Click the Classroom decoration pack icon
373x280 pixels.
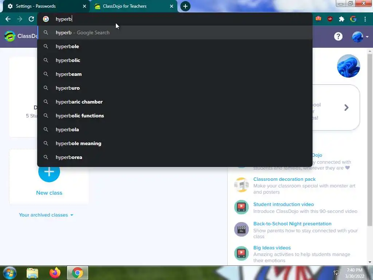[241, 185]
